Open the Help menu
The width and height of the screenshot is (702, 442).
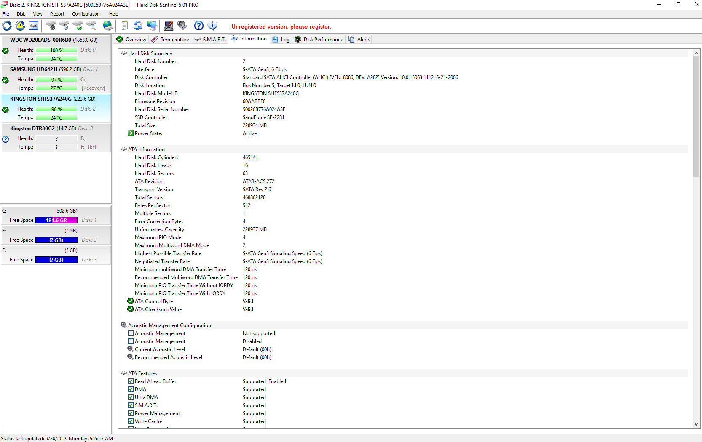(114, 14)
